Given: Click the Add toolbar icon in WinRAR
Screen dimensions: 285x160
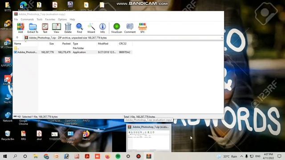Looking at the screenshot, I should 20,28.
